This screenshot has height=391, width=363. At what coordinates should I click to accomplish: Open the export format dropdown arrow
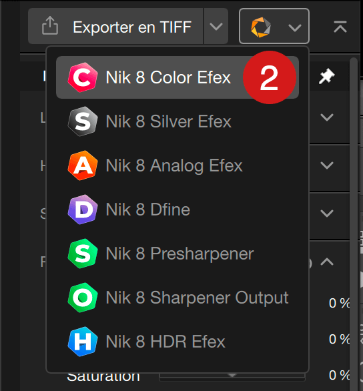[x=216, y=26]
